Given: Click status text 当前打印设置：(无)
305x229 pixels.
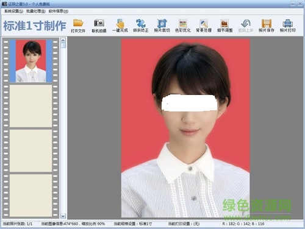Looking at the screenshot, I should pos(184,224).
